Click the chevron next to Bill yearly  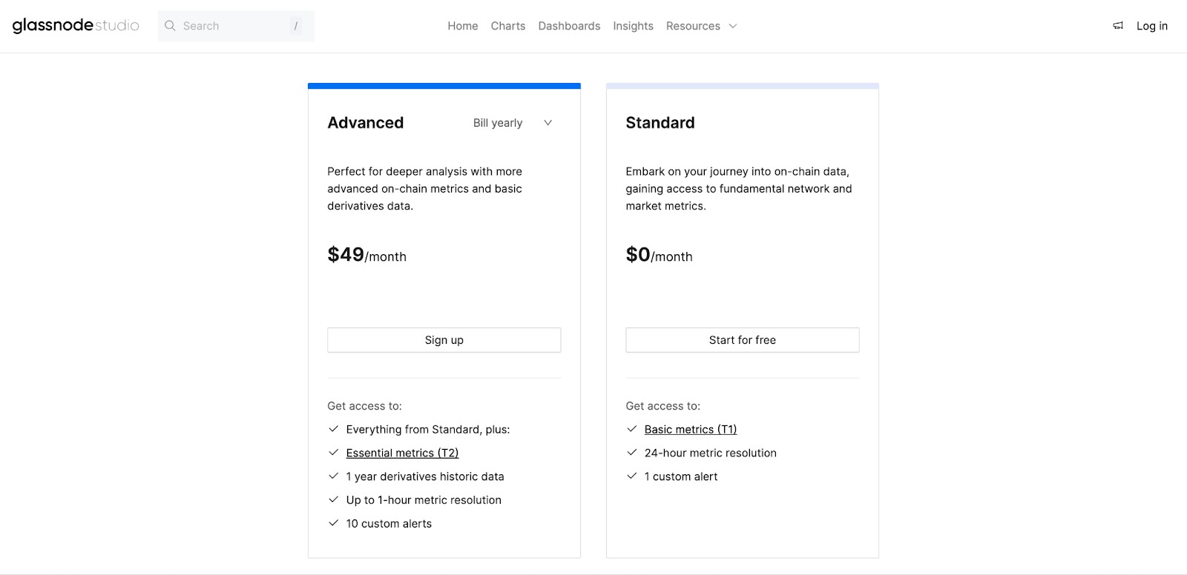[x=548, y=123]
